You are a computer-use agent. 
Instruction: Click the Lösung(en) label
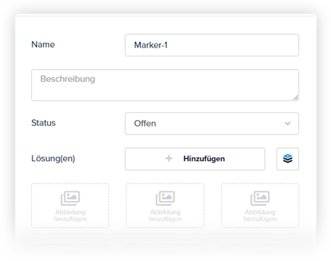click(53, 158)
